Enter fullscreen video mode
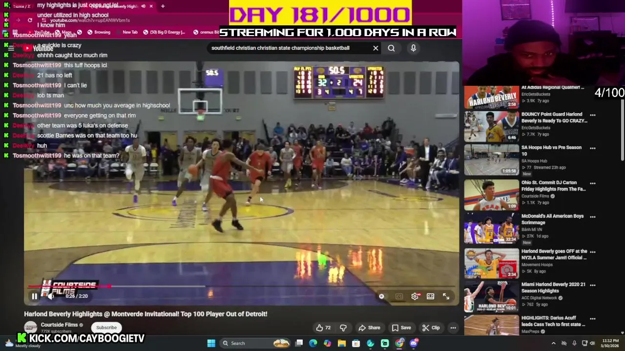This screenshot has width=625, height=351. click(x=446, y=296)
